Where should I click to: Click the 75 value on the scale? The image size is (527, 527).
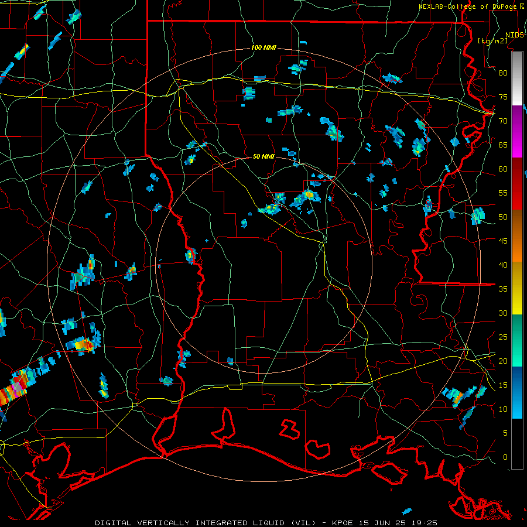(503, 97)
